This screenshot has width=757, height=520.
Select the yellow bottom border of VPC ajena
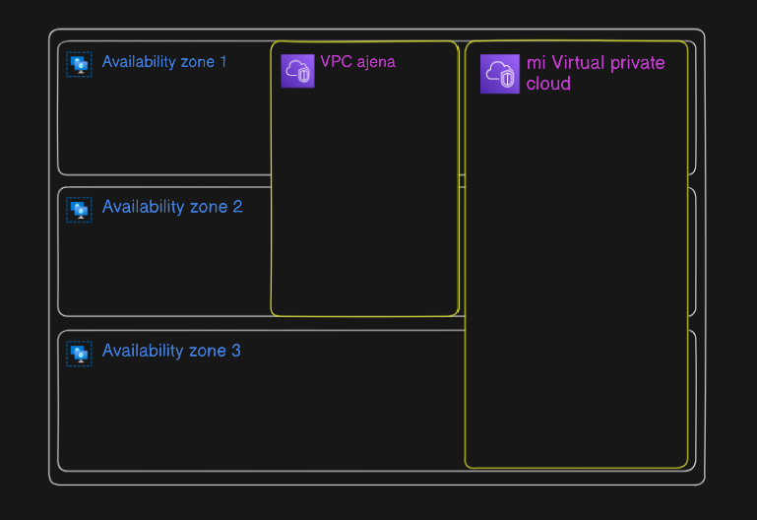(364, 316)
